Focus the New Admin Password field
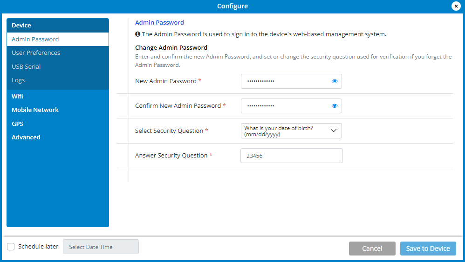This screenshot has width=465, height=262. pyautogui.click(x=284, y=81)
